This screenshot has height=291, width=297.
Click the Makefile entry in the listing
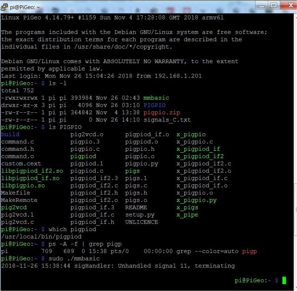pyautogui.click(x=15, y=193)
